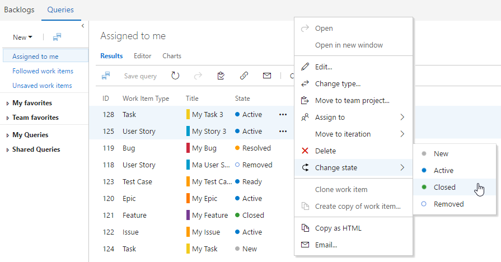Screen dimensions: 501x262
Task: Click the clipboard icon in results toolbar
Action: 221,76
